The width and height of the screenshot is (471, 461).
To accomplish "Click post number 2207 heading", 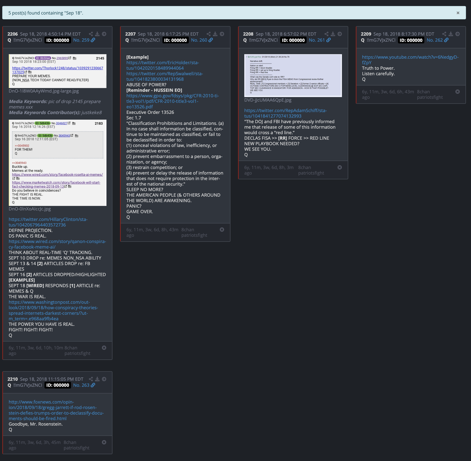I will 130,34.
